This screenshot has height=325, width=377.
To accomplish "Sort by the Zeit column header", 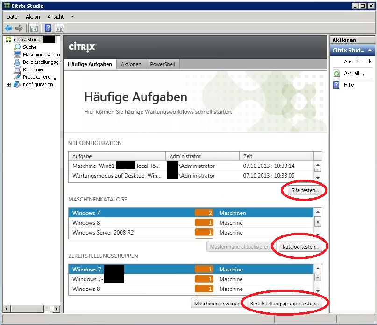I will point(277,156).
